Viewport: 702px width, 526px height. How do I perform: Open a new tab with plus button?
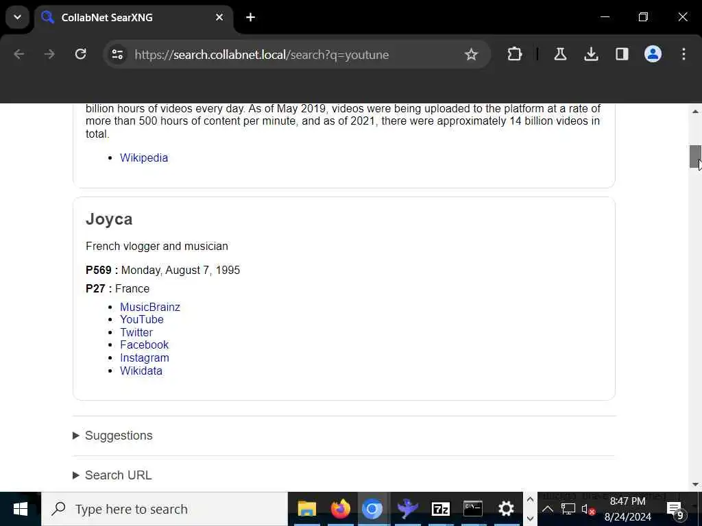point(251,17)
